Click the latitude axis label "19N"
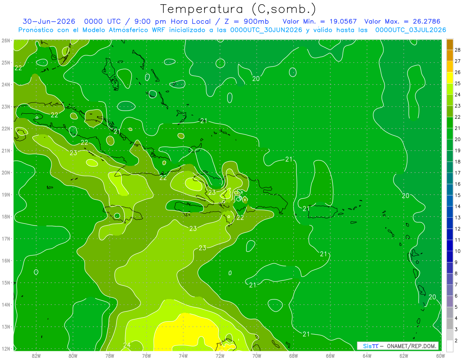This screenshot has height=361, width=468. 6,194
